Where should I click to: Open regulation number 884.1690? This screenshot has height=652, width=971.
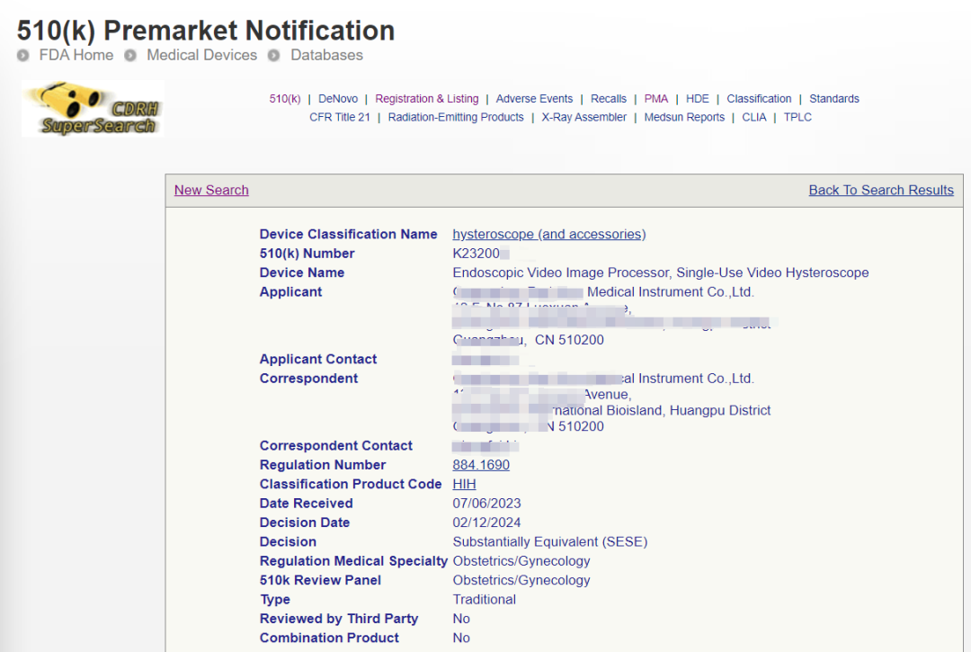pyautogui.click(x=480, y=465)
